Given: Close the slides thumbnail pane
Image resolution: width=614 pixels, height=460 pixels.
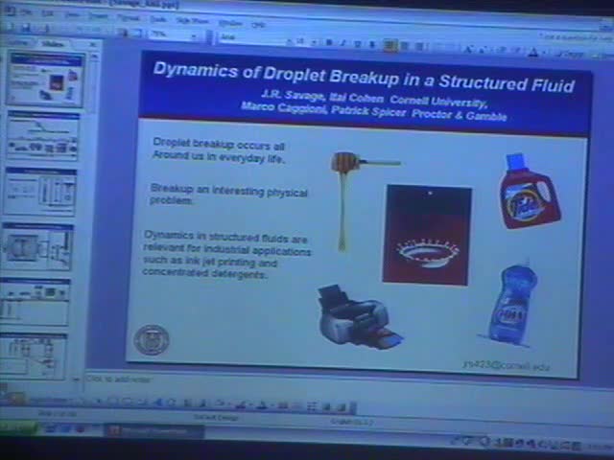Looking at the screenshot, I should click(93, 45).
